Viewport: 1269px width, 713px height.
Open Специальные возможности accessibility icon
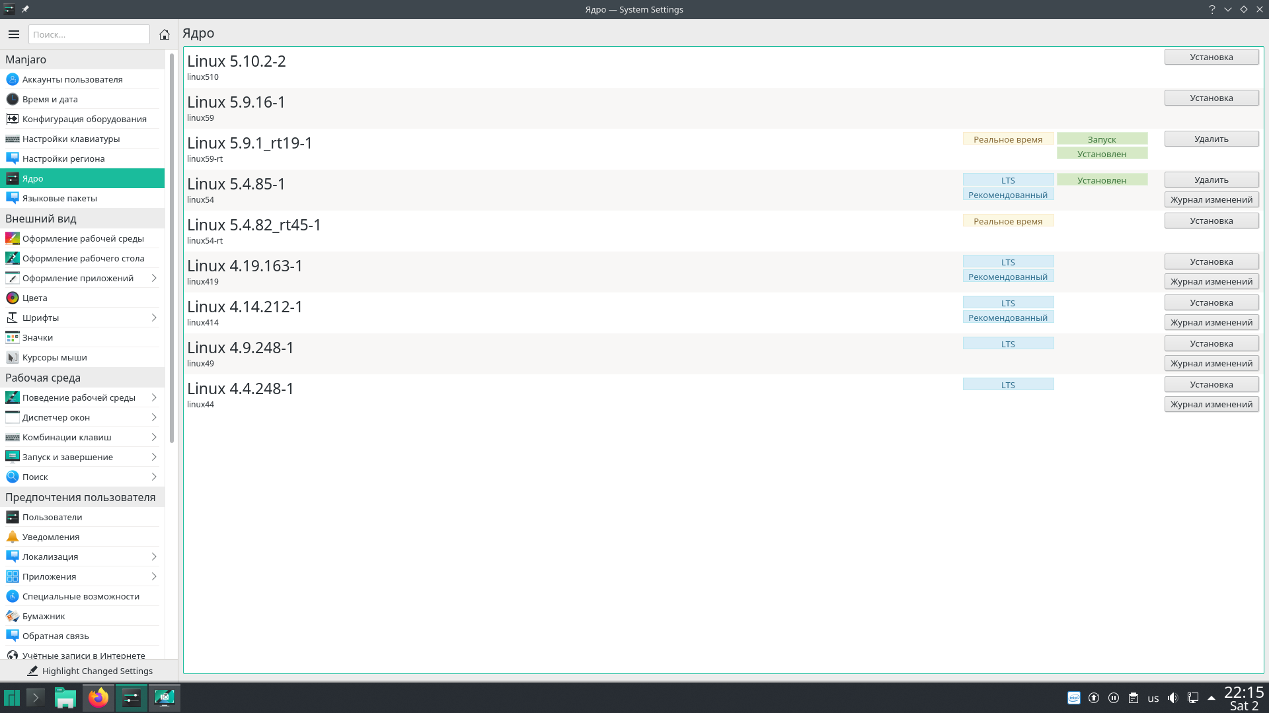(13, 596)
